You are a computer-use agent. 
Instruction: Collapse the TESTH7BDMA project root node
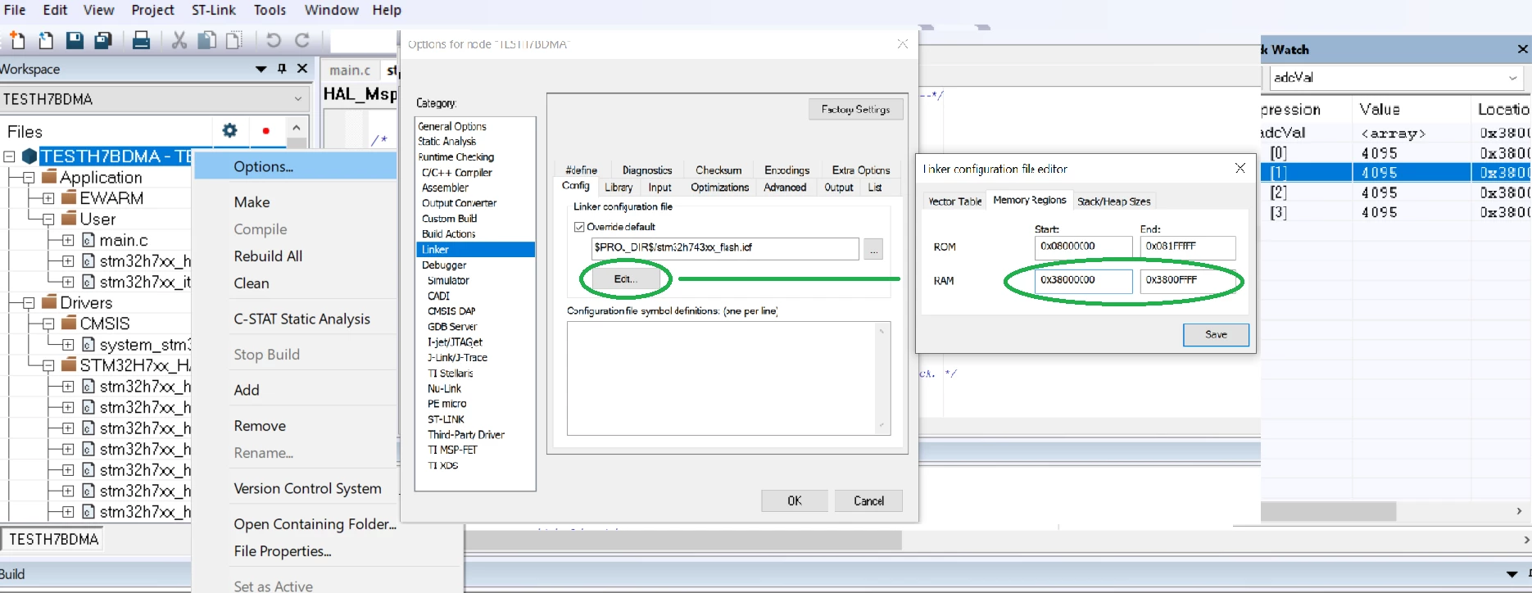9,156
